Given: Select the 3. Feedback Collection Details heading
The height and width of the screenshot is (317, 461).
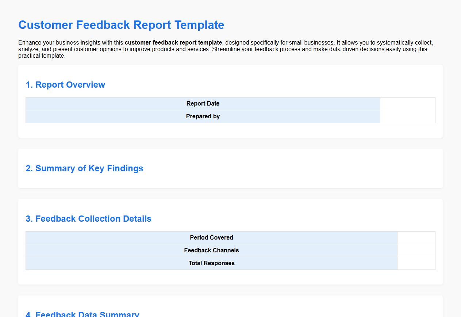Looking at the screenshot, I should 88,218.
